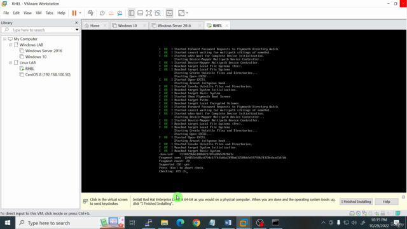The image size is (407, 229).
Task: Open the console view button
Action: pyautogui.click(x=170, y=13)
